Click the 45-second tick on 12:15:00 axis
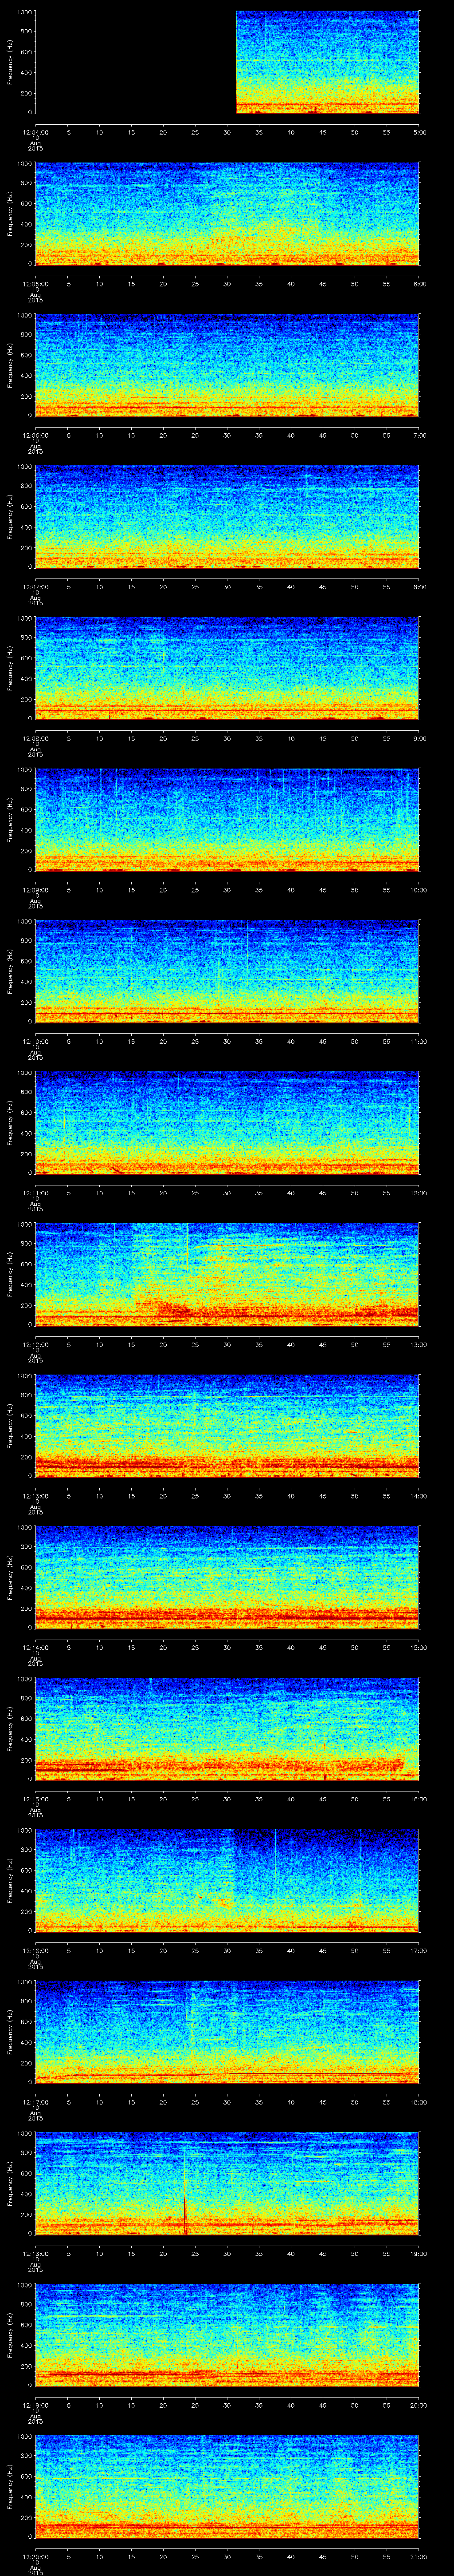The width and height of the screenshot is (454, 2576). [322, 1799]
